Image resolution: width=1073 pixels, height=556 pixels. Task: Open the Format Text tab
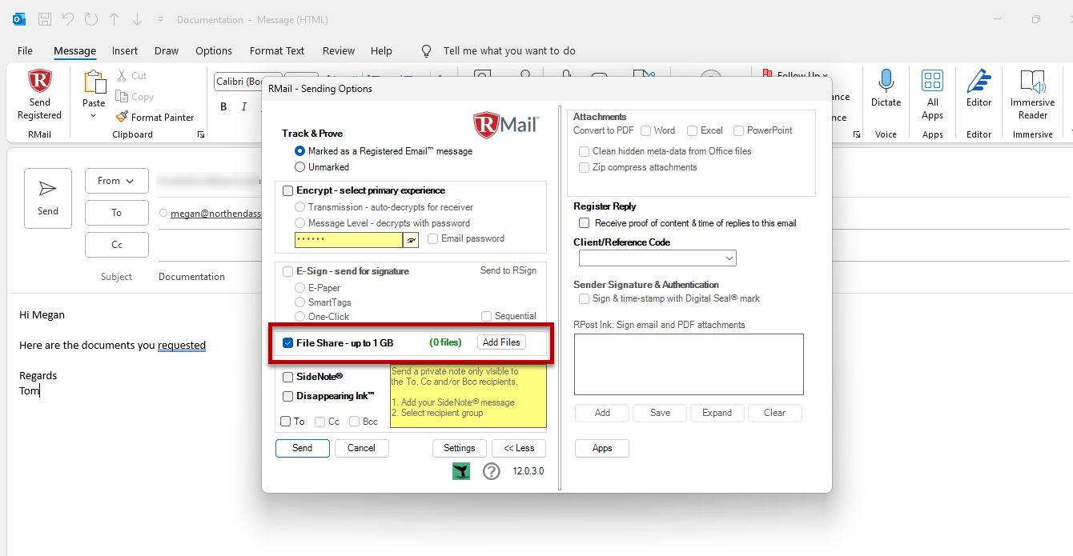pos(276,50)
